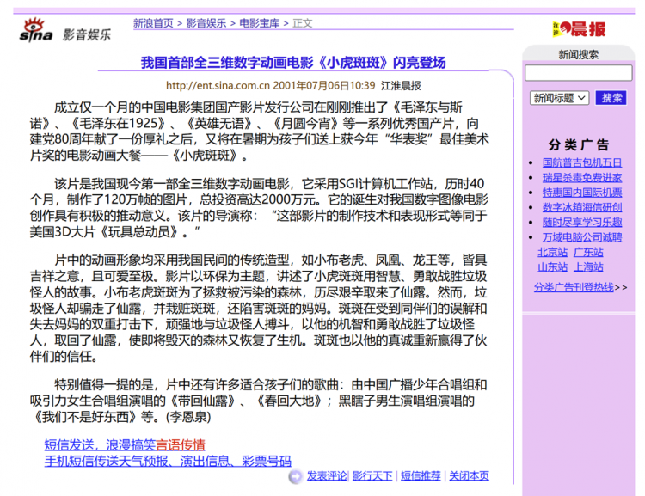
Task: Open the 数字冰箱海信研创 ad link
Action: (x=582, y=207)
